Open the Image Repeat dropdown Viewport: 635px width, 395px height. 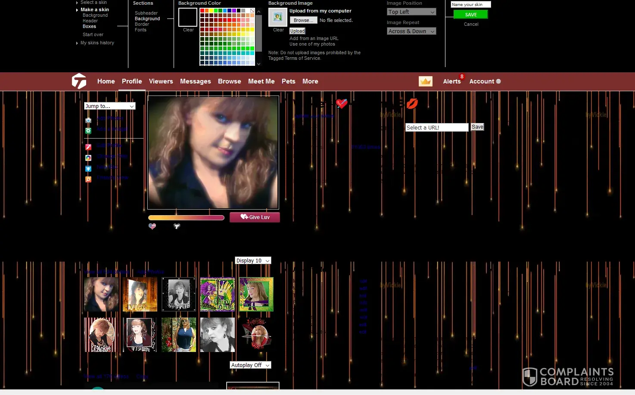411,31
